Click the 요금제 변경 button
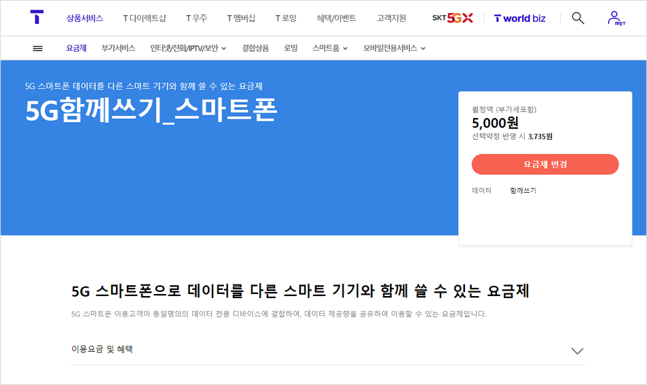 coord(545,164)
